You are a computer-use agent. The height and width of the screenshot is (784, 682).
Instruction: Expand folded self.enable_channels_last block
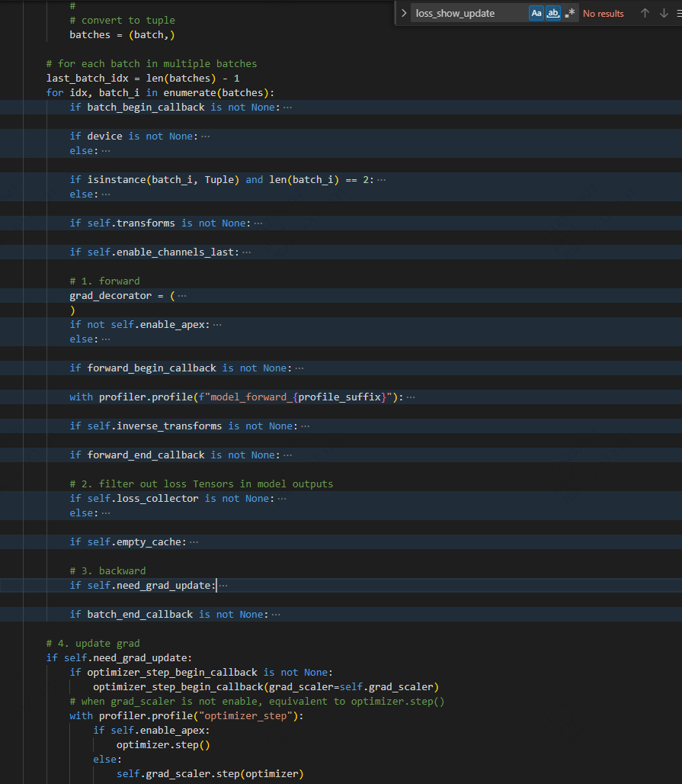246,252
